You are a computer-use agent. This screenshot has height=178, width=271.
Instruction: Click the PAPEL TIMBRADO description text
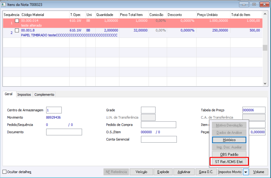(x=69, y=35)
